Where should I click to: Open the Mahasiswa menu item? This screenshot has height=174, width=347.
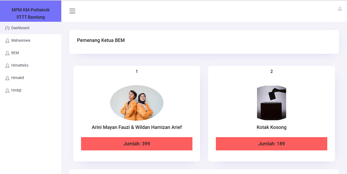pyautogui.click(x=21, y=40)
